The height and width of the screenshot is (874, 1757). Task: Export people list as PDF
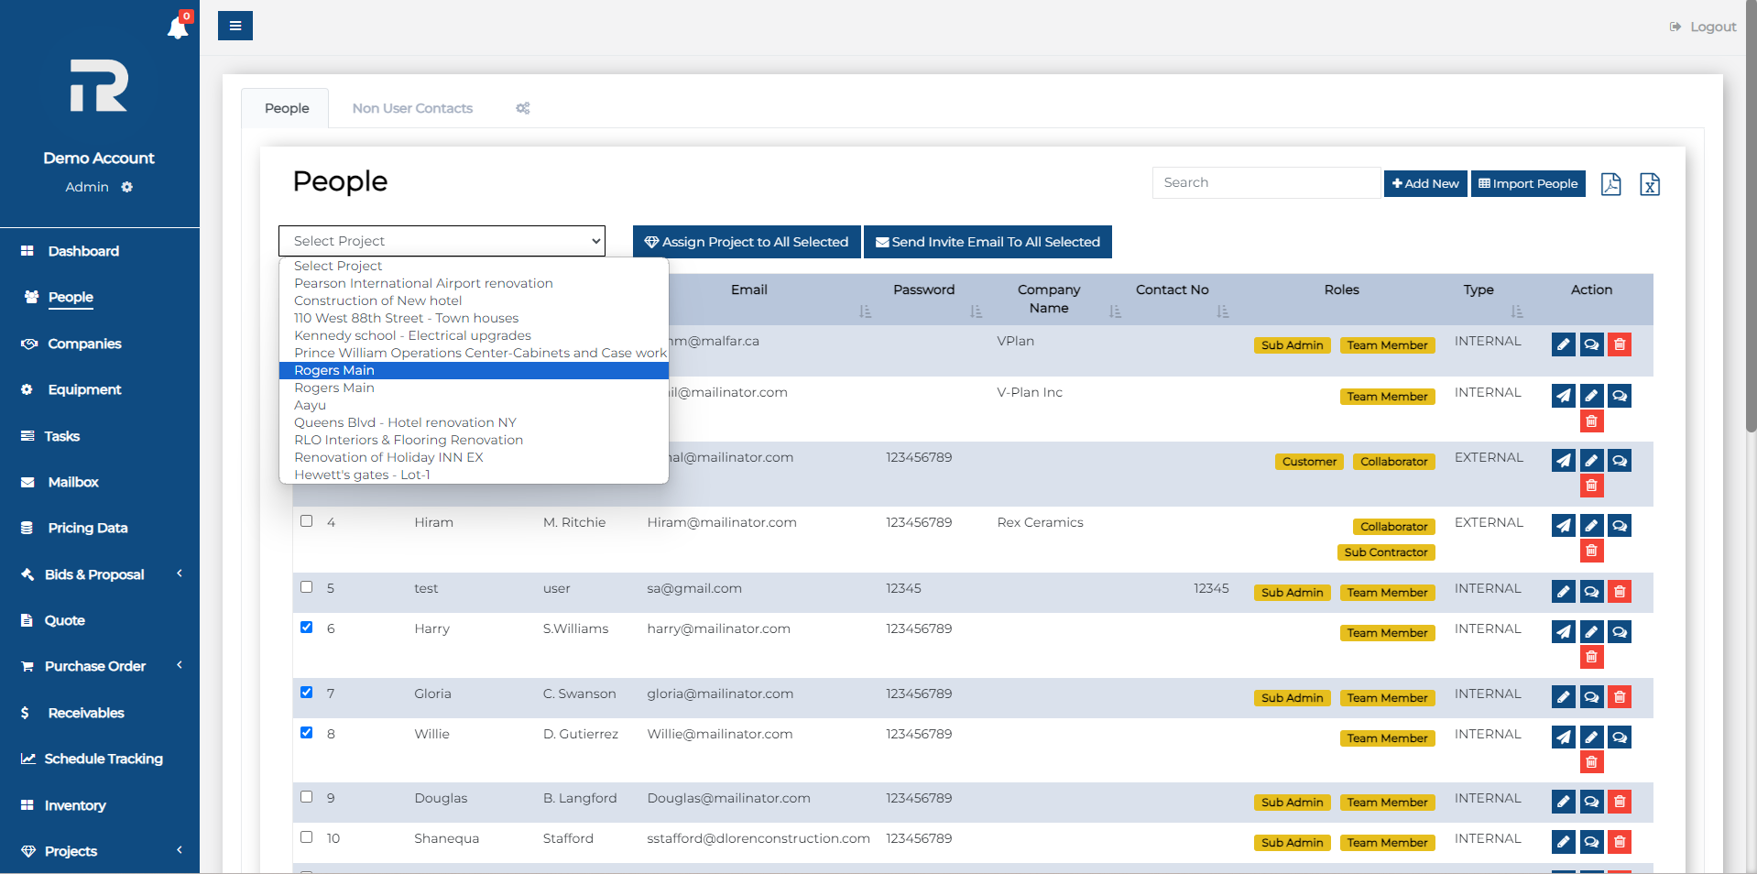pyautogui.click(x=1610, y=184)
